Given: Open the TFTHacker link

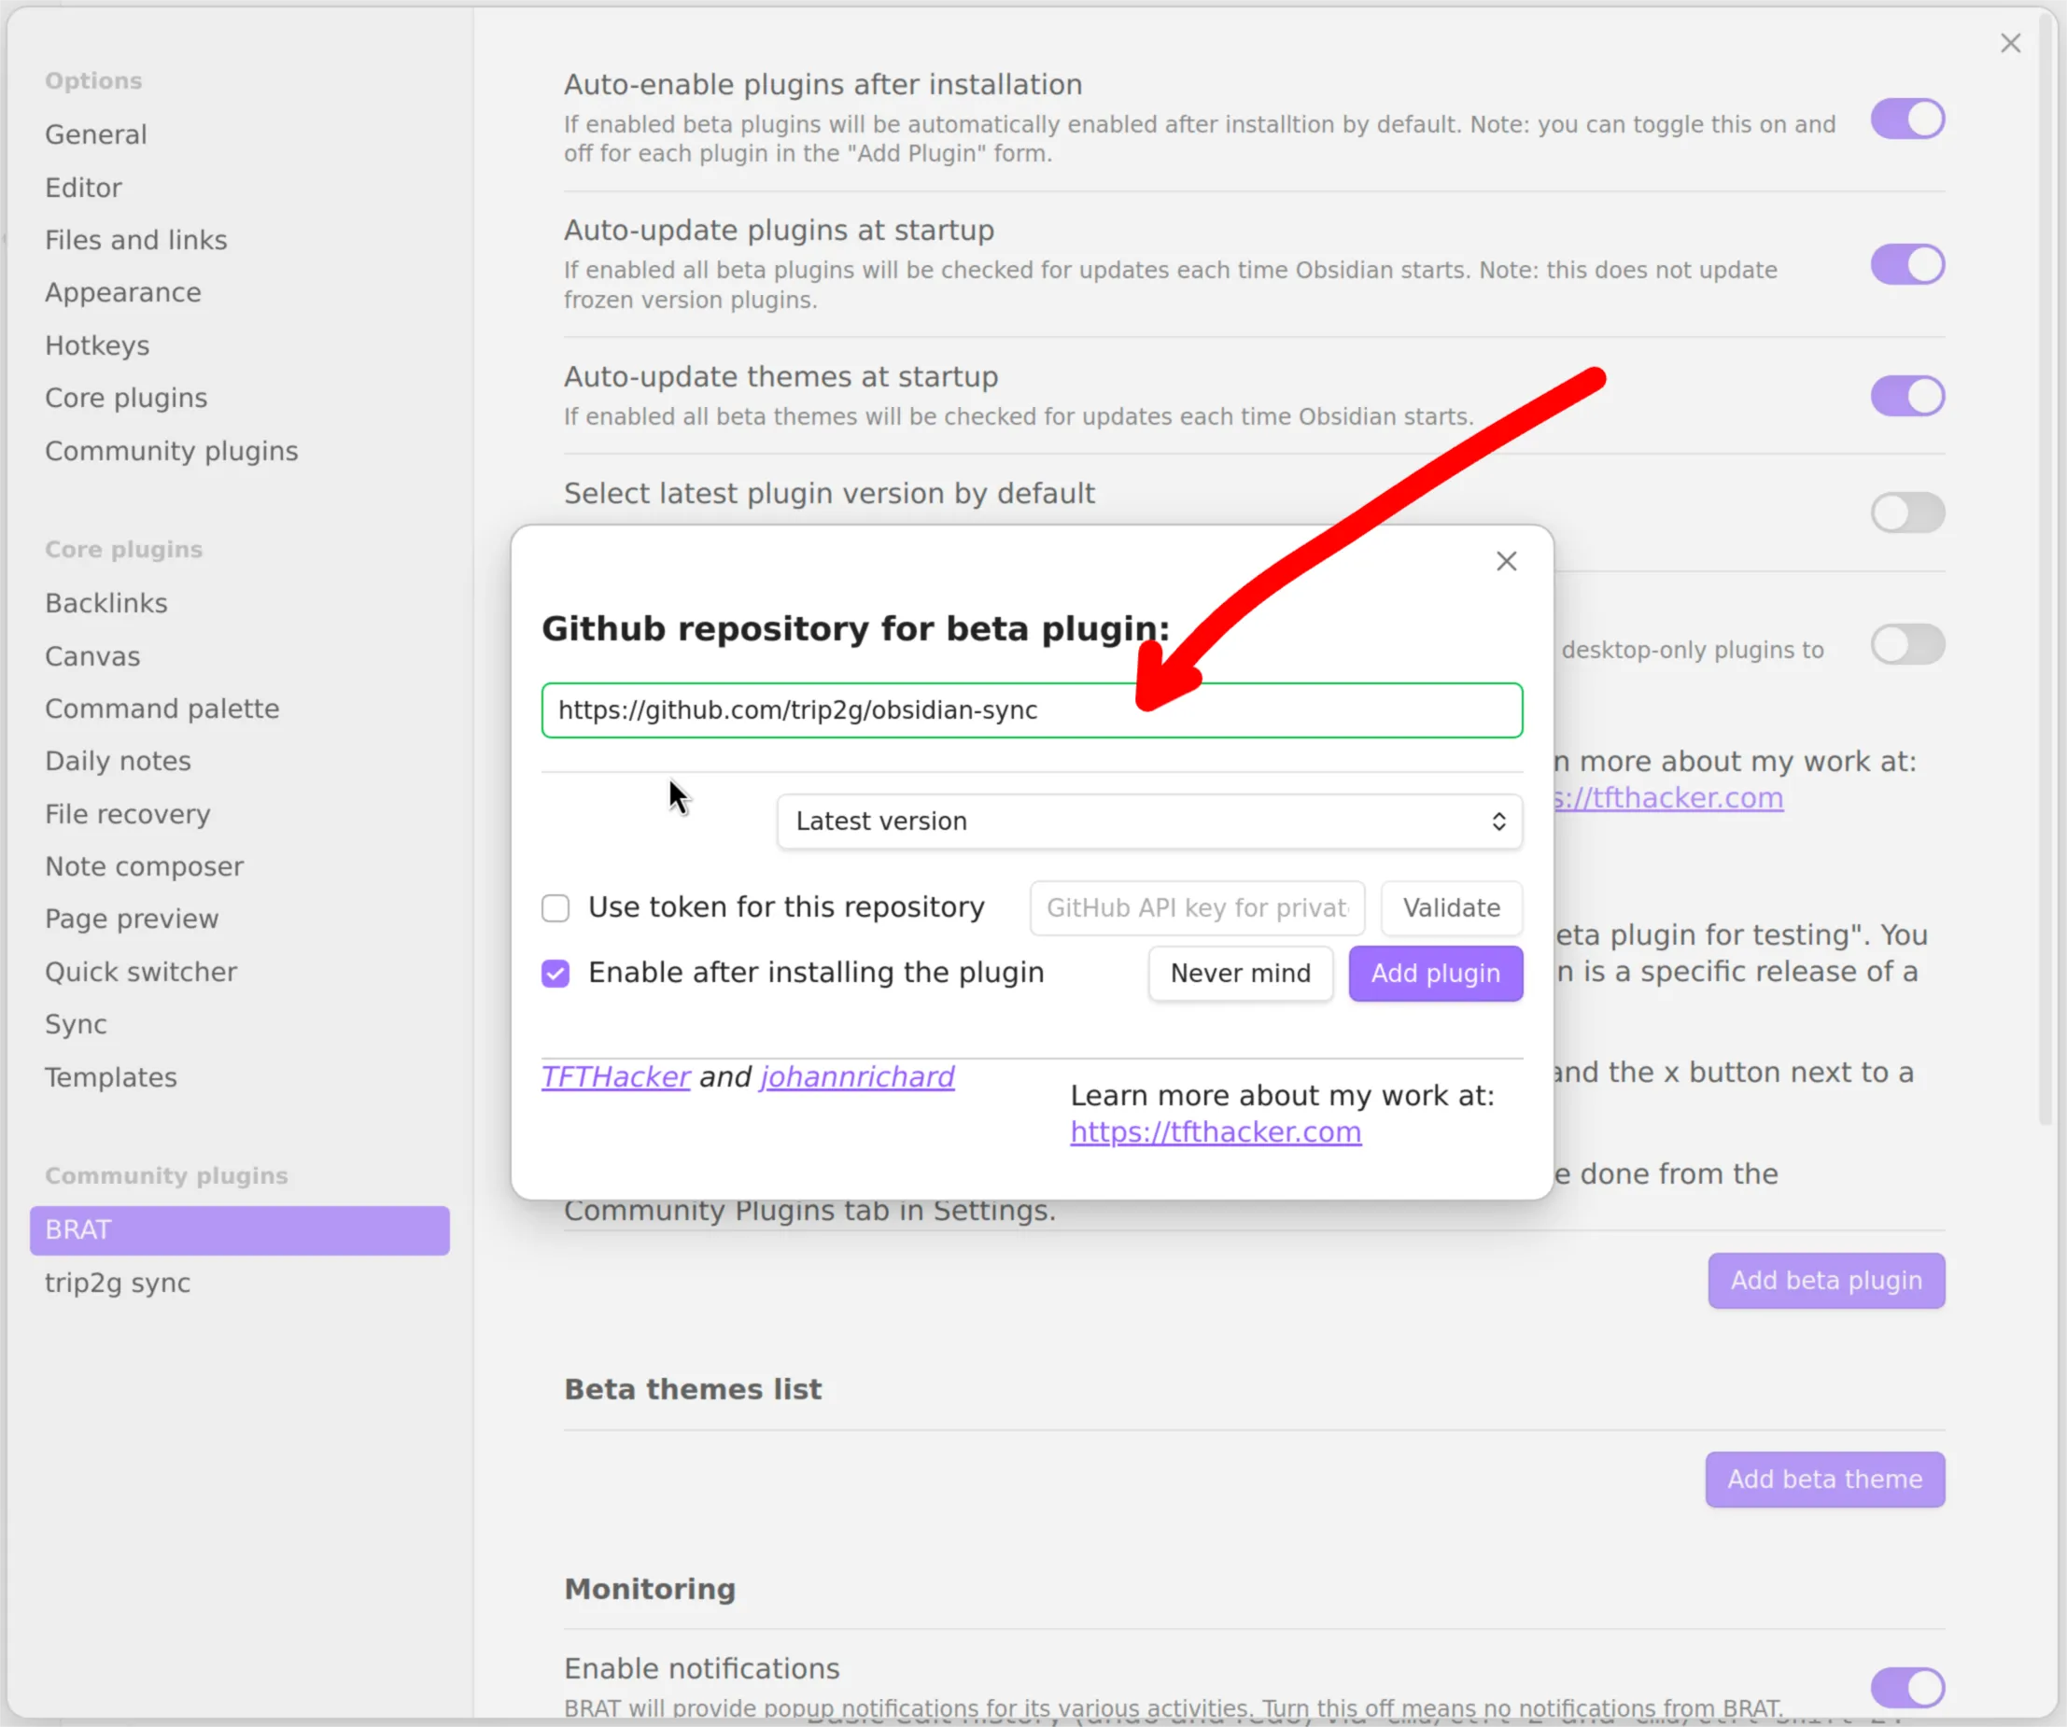Looking at the screenshot, I should [615, 1076].
